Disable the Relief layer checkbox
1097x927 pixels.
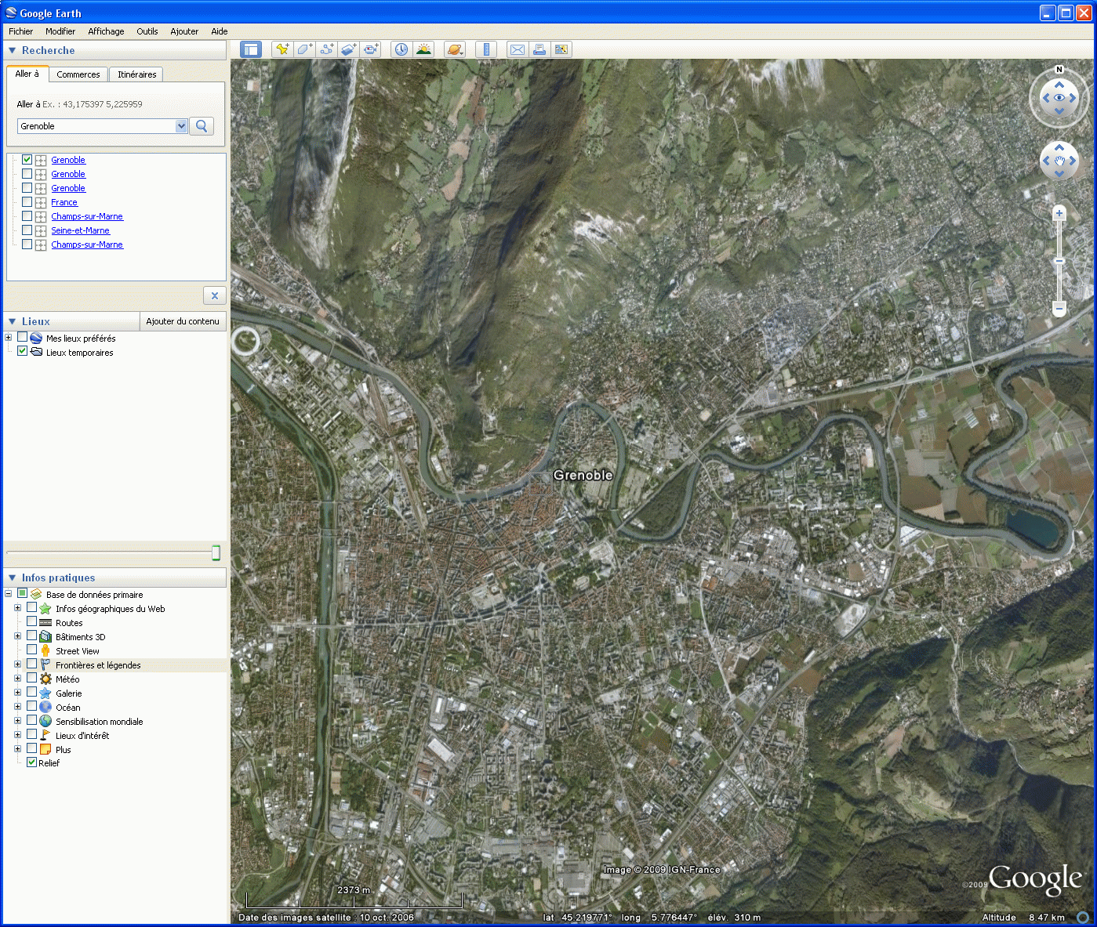point(32,762)
